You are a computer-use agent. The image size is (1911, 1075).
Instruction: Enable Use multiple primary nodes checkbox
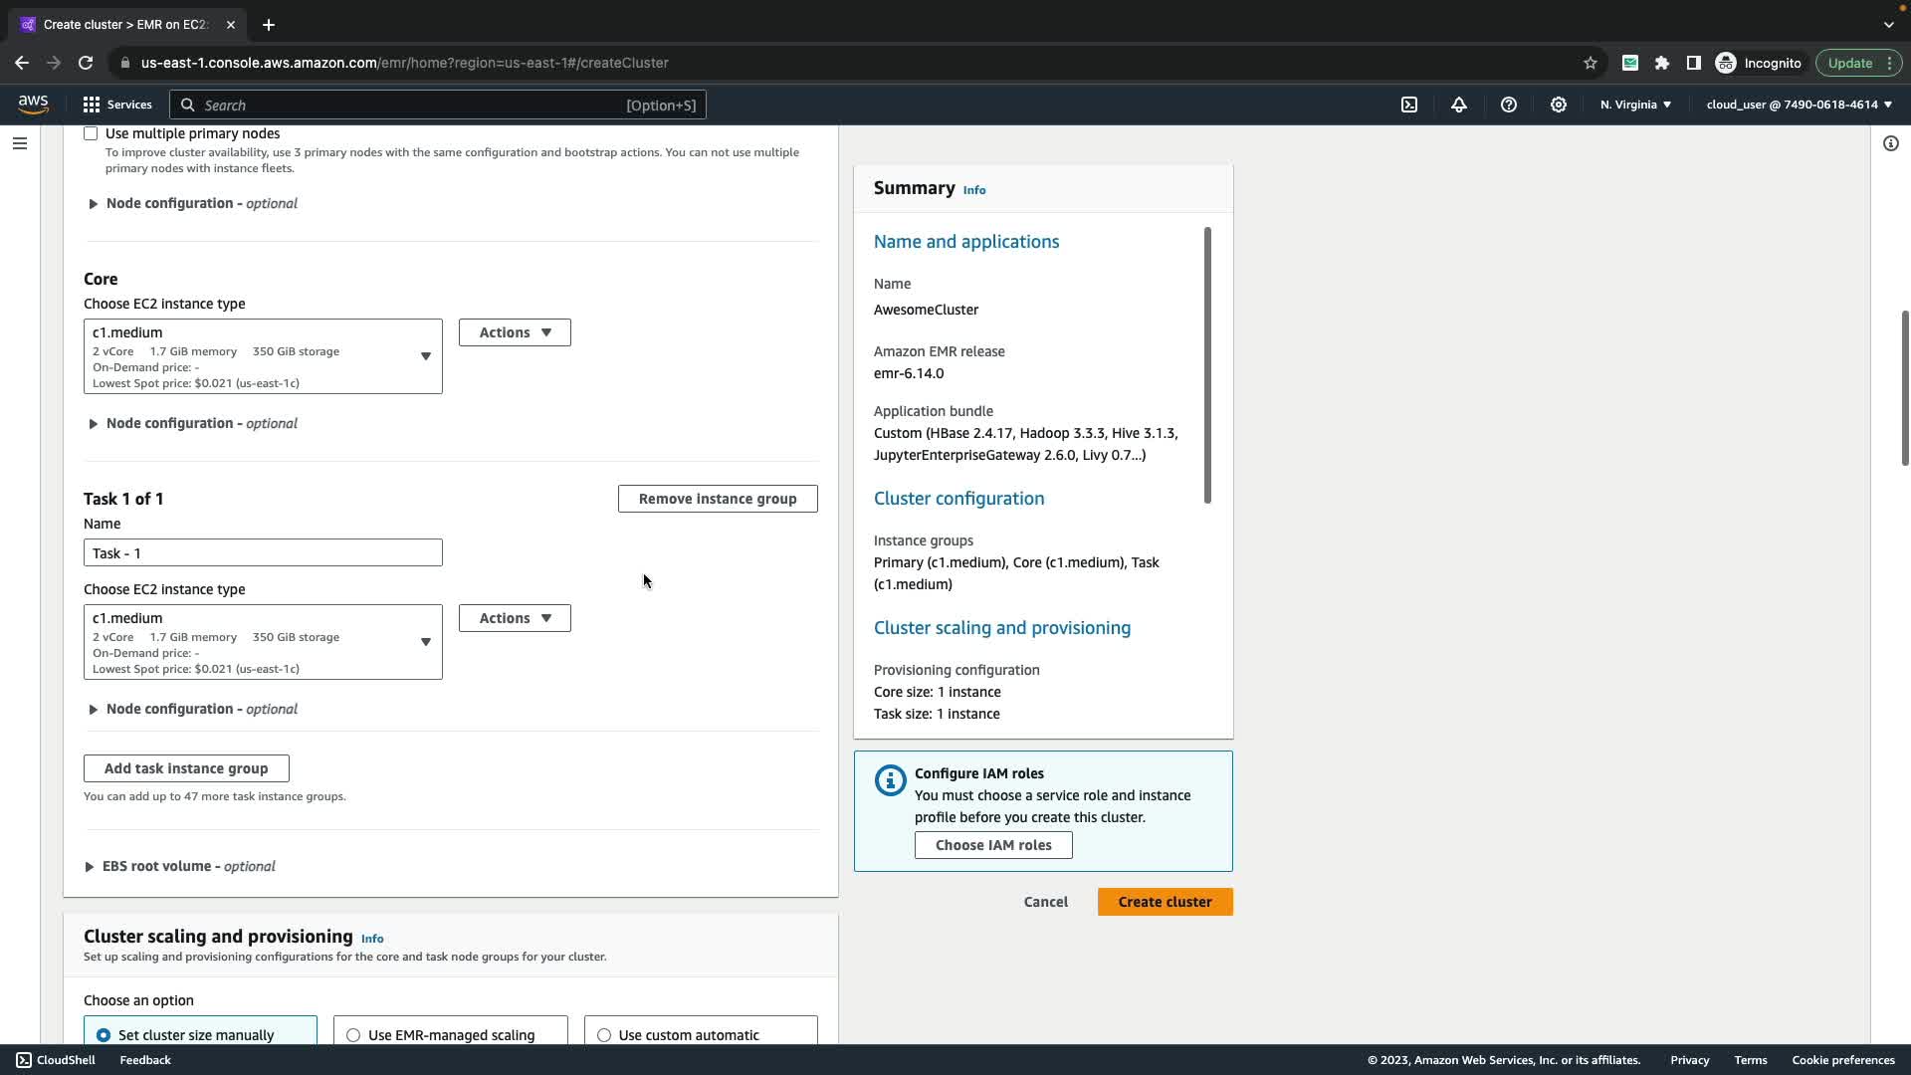91,133
